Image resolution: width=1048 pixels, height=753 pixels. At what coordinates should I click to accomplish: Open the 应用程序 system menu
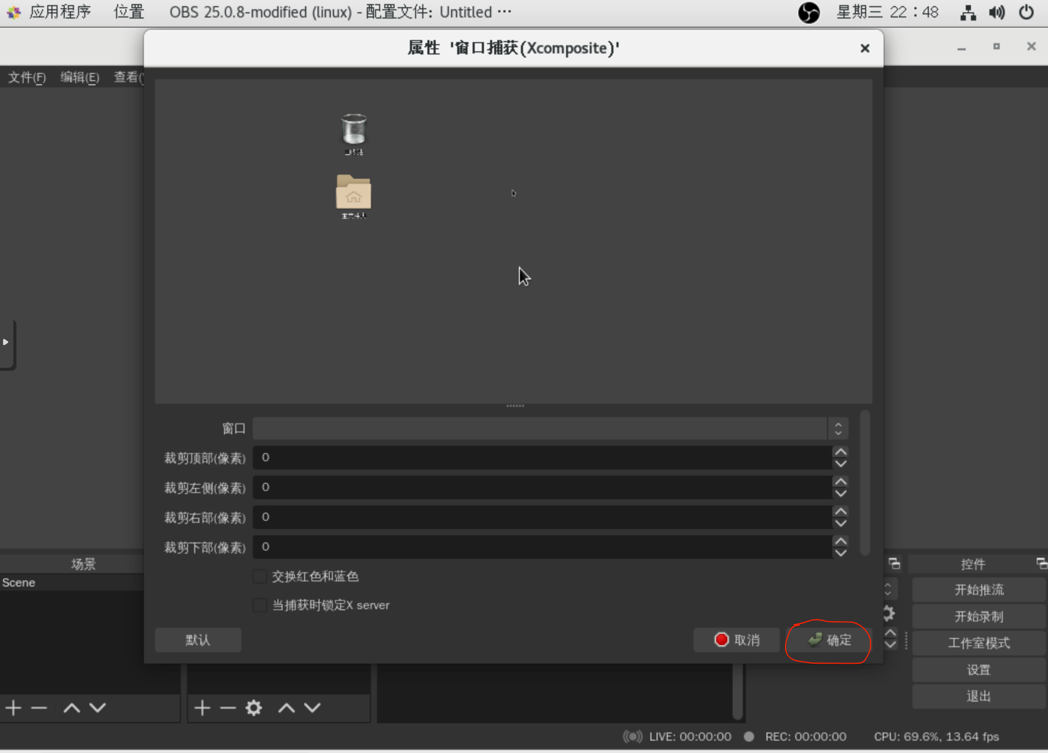(x=60, y=12)
